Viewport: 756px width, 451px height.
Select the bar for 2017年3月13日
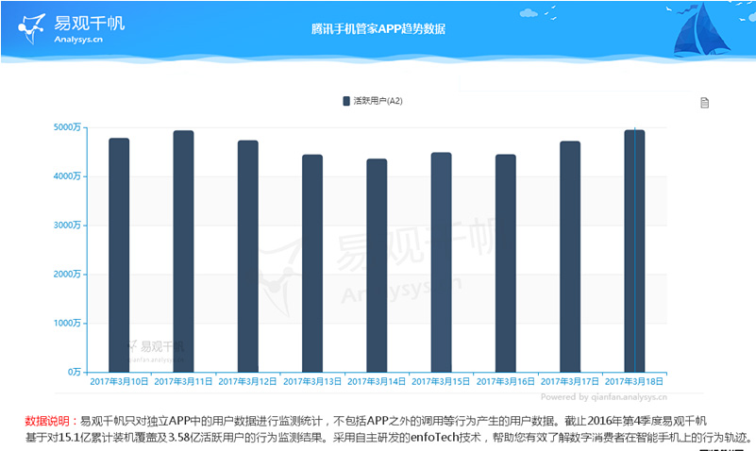tap(312, 263)
